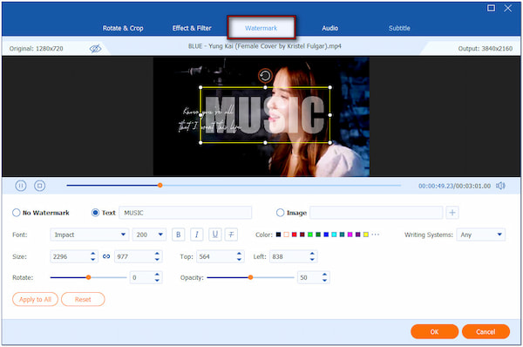
Task: Click the Image path input field
Action: 377,213
